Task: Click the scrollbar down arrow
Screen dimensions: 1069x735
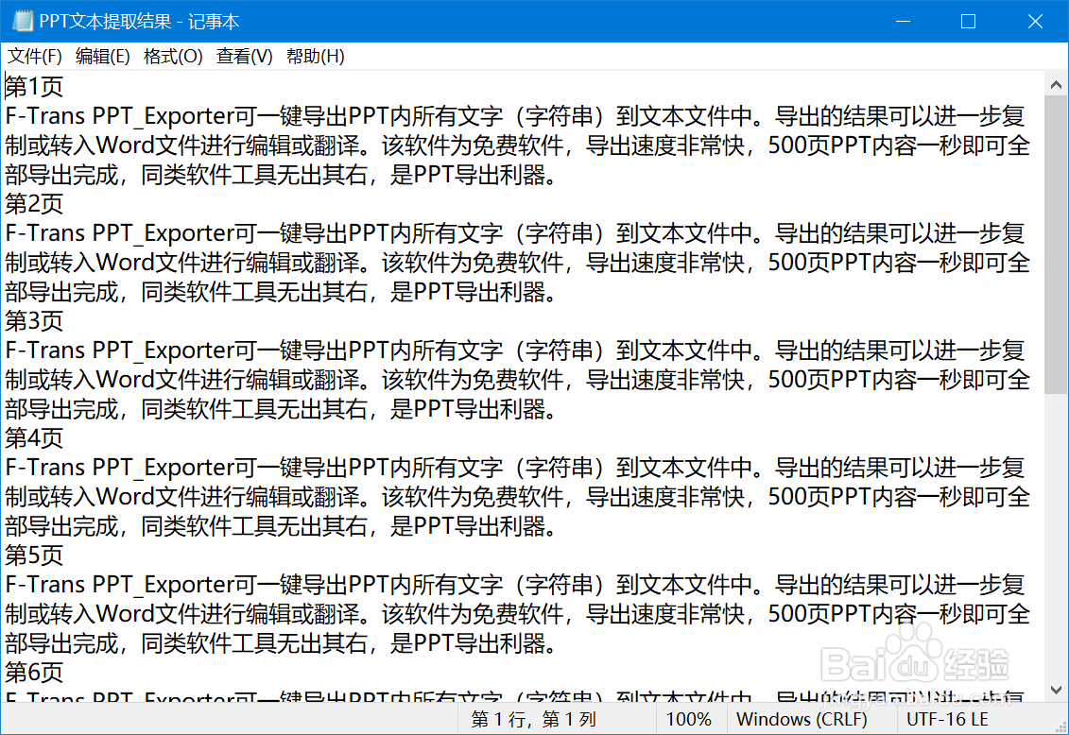Action: [x=1056, y=690]
